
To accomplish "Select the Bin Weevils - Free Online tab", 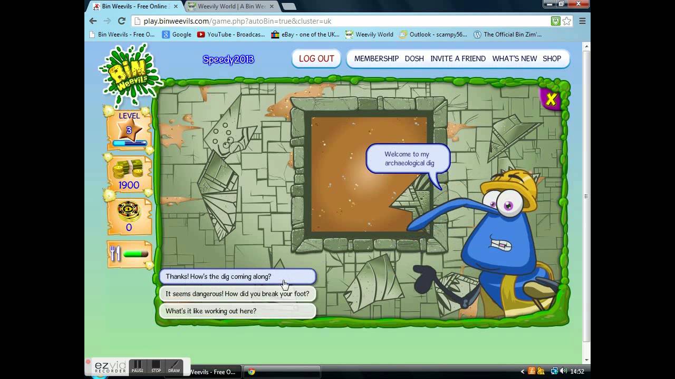I will [135, 6].
